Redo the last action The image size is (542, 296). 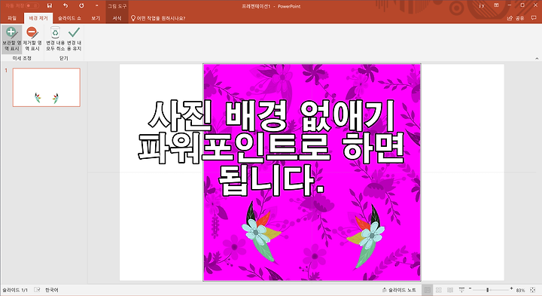click(x=81, y=5)
